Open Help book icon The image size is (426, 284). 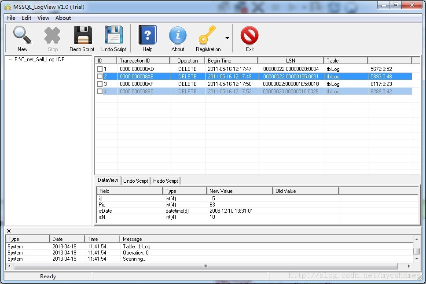[147, 35]
